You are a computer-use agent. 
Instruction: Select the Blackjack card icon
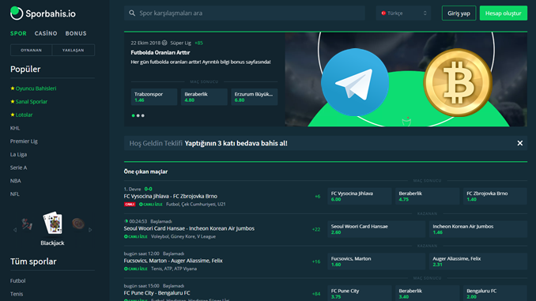pos(53,223)
